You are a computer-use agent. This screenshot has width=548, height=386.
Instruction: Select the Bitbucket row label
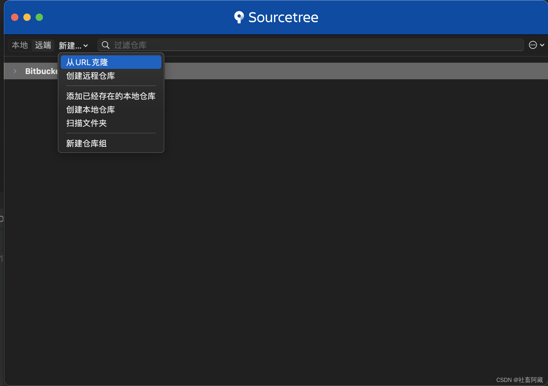tap(42, 71)
